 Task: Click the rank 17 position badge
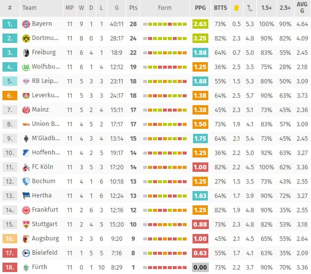point(10,253)
